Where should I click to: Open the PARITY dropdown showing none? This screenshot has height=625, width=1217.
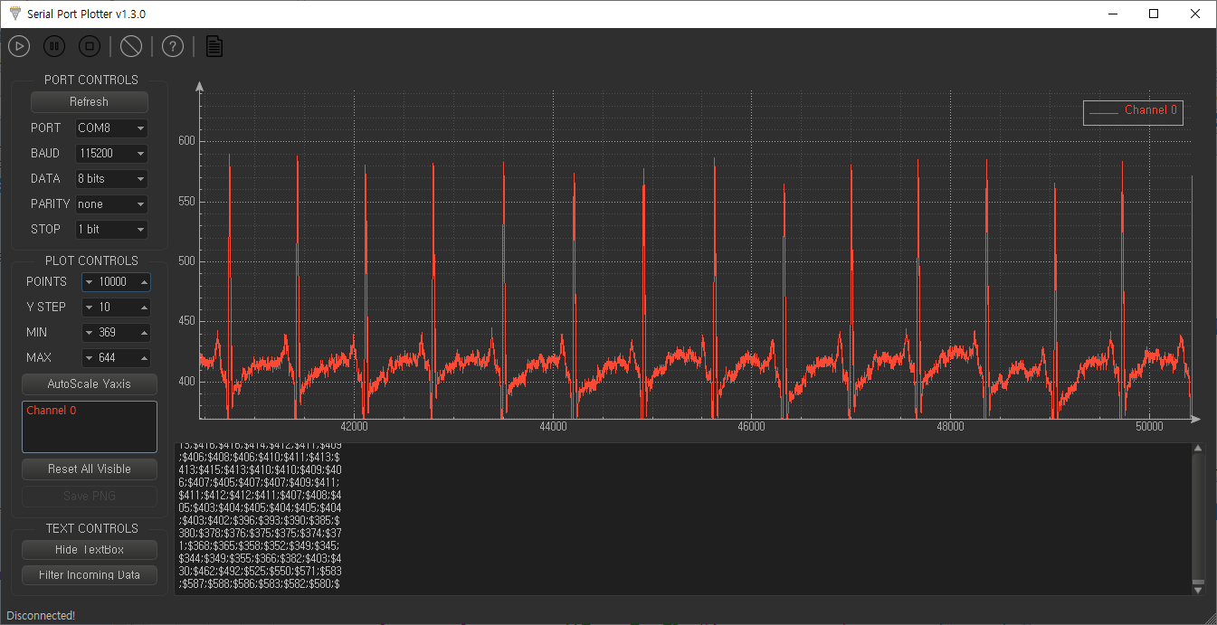coord(111,204)
